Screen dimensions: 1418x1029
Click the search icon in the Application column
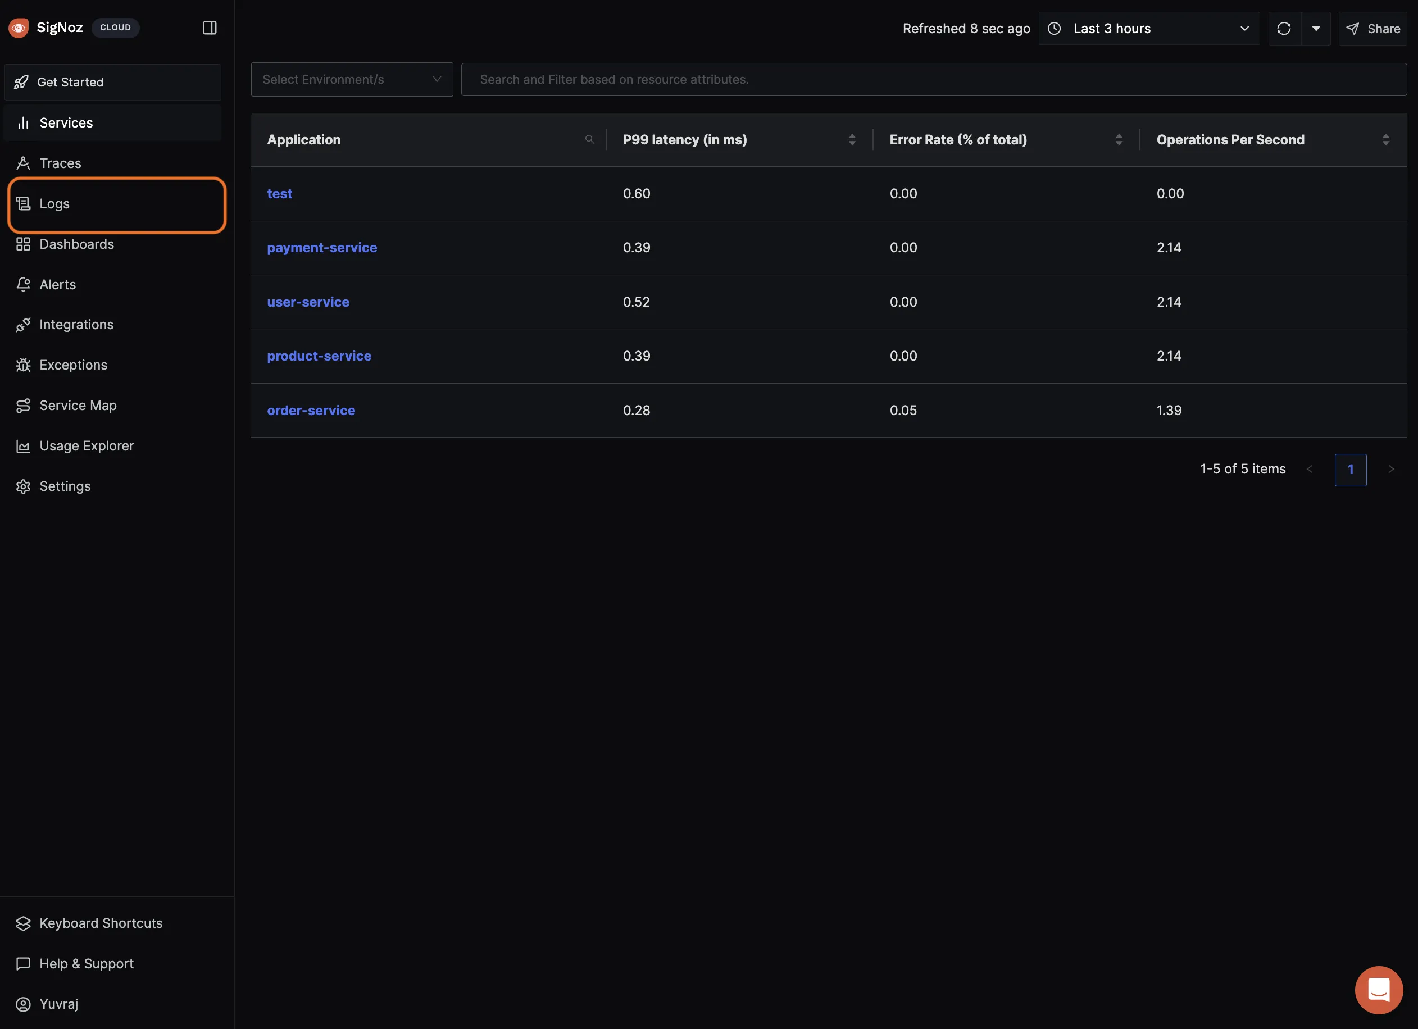[589, 139]
